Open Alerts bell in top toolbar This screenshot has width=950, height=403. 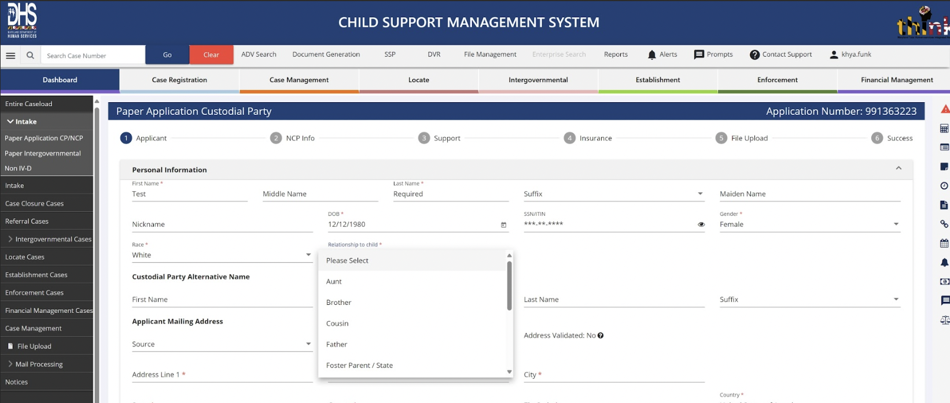pos(652,55)
